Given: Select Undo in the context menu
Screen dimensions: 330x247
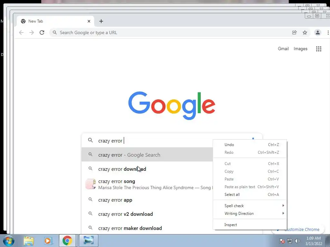Looking at the screenshot, I should (x=250, y=144).
